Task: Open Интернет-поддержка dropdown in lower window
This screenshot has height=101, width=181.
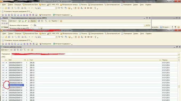Action: pos(62,44)
